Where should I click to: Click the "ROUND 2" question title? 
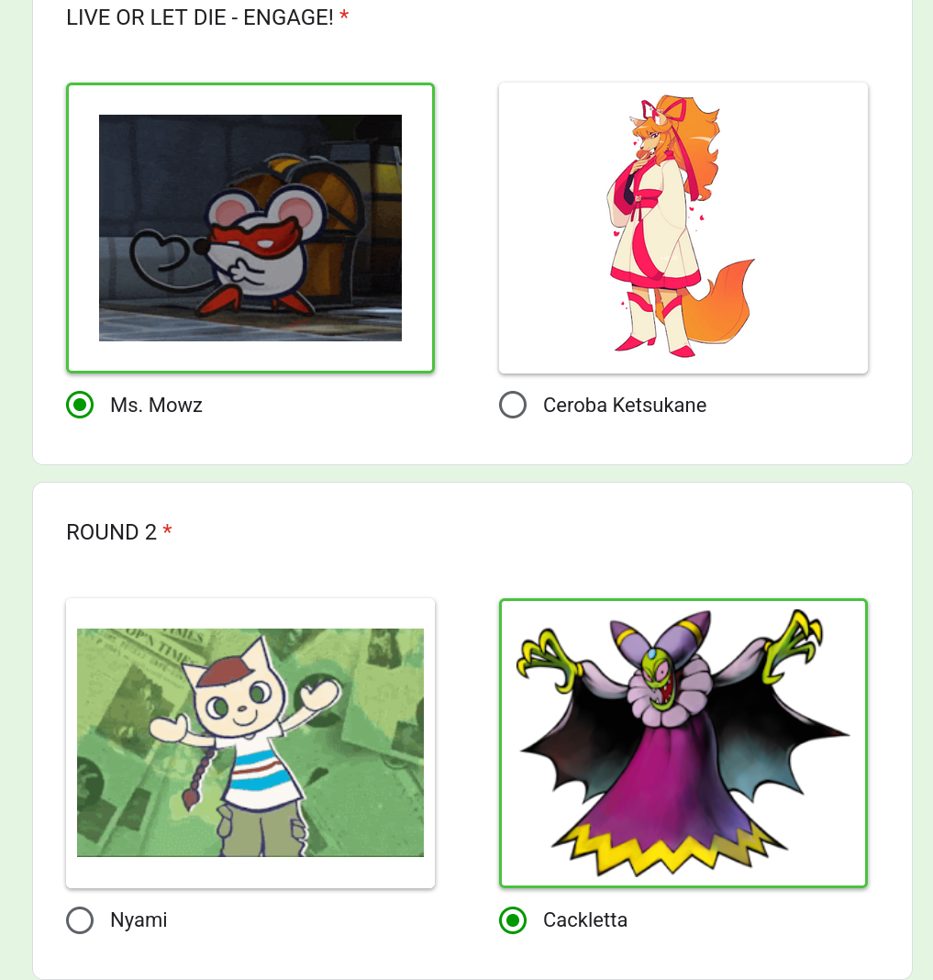tap(111, 532)
